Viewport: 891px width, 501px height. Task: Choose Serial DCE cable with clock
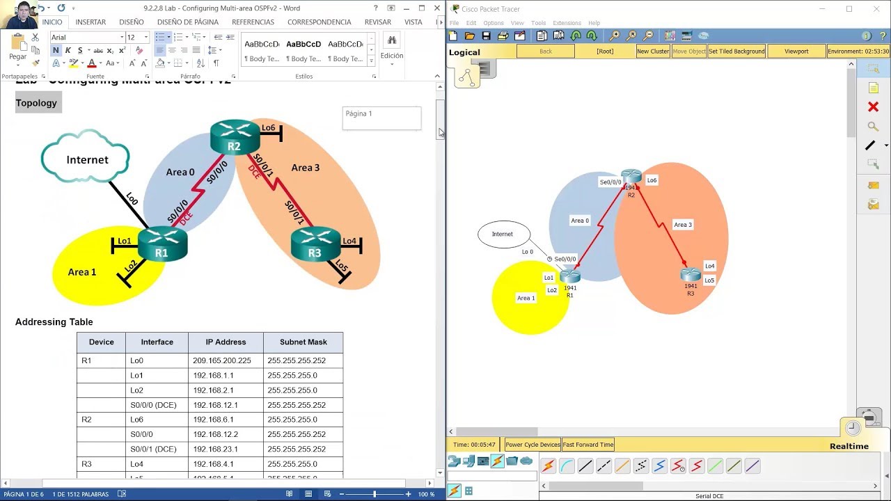click(x=678, y=466)
